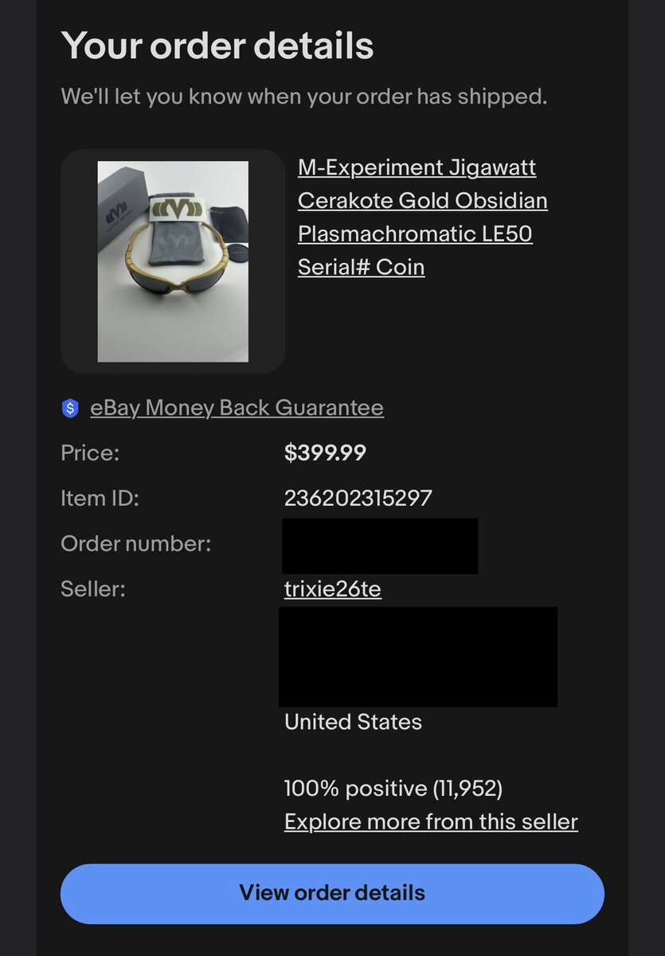This screenshot has height=956, width=665.
Task: Open the eBay Money Back Guarantee link
Action: coord(237,408)
